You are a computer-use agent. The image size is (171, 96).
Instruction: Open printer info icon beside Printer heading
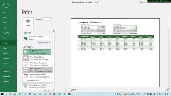coord(50,32)
